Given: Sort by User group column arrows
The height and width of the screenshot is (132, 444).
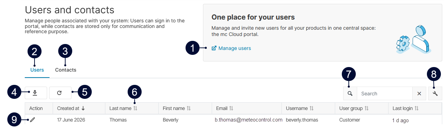Looking at the screenshot, I should pos(367,109).
